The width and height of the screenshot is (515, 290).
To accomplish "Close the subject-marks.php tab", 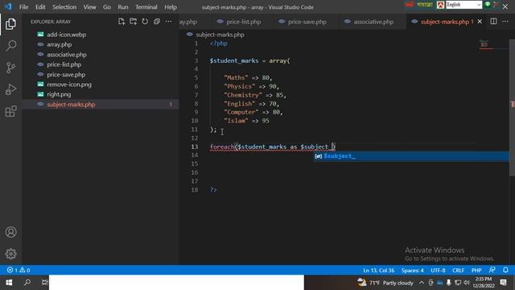I will 480,22.
